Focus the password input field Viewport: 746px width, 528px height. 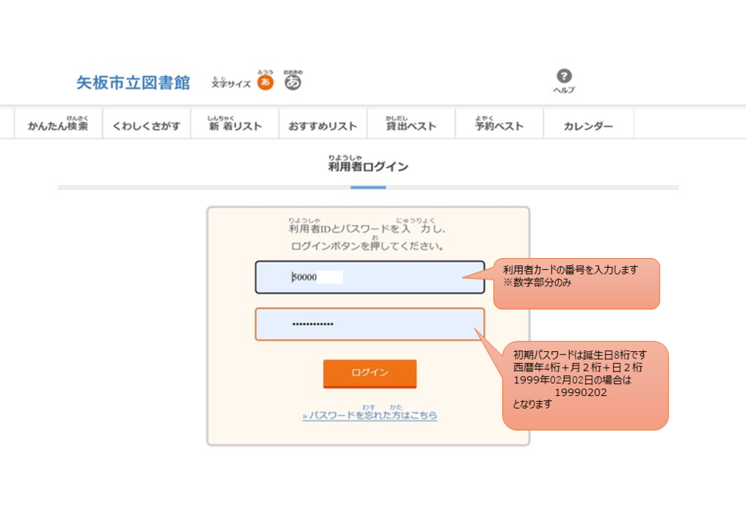point(370,324)
